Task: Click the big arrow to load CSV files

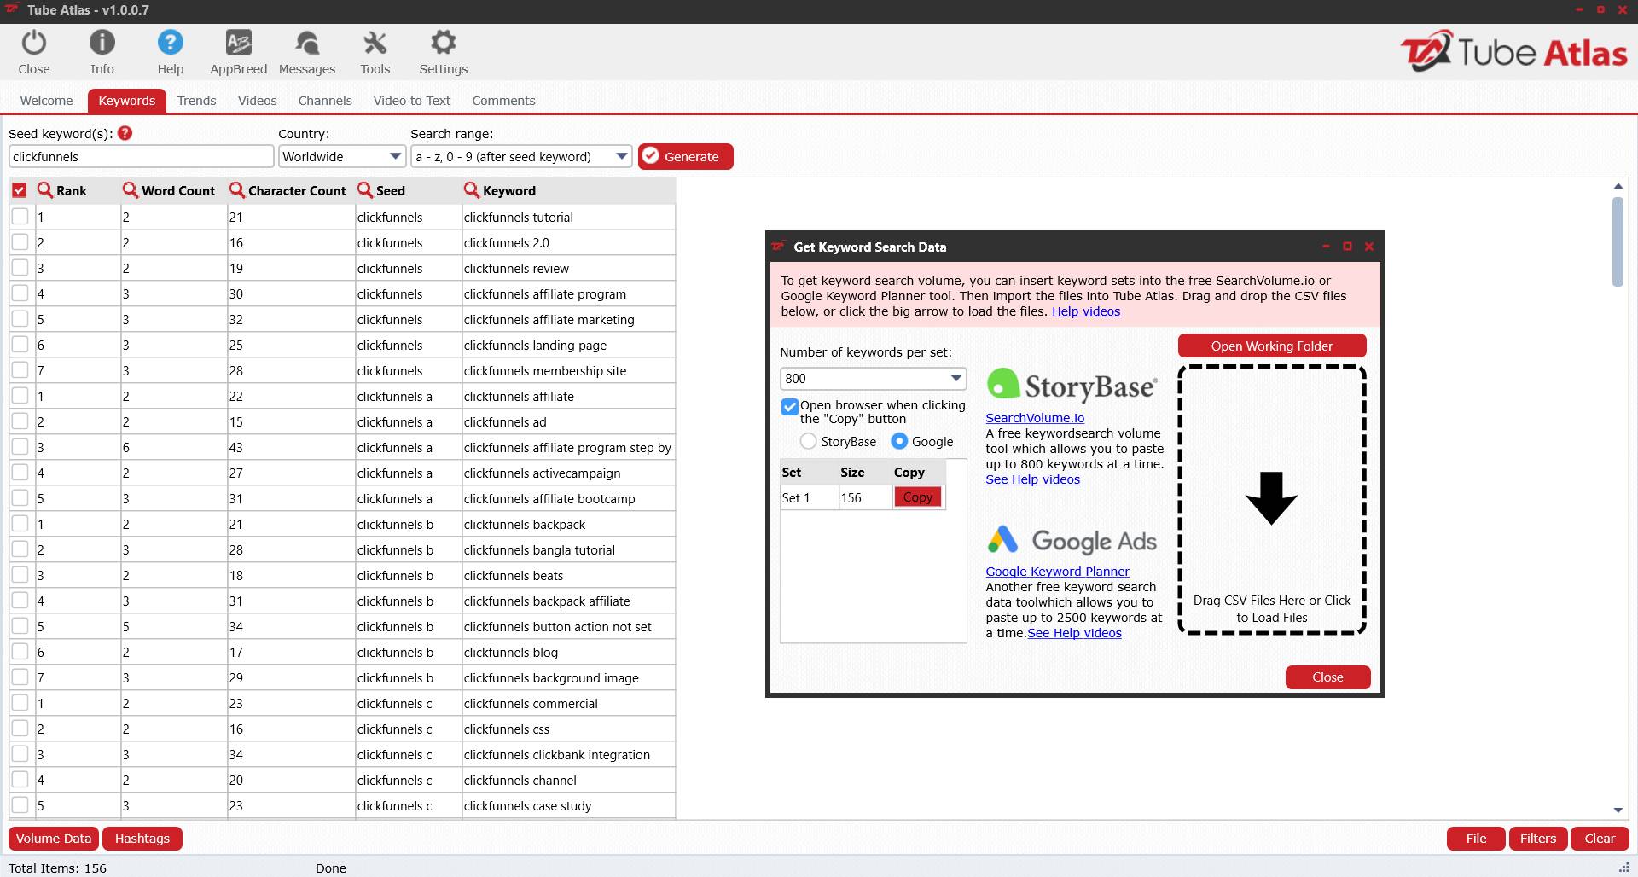Action: coord(1271,498)
